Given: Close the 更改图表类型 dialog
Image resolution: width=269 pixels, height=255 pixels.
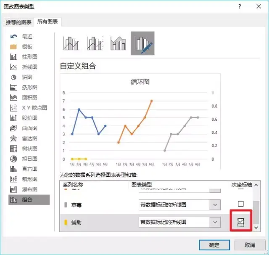Looking at the screenshot, I should coord(259,7).
